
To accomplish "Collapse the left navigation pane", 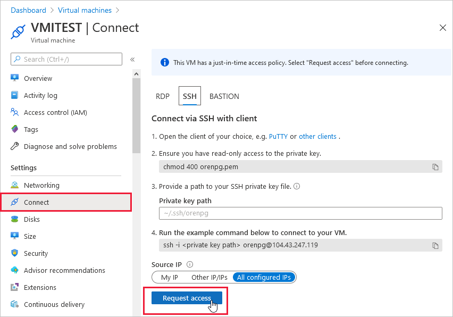I will pyautogui.click(x=132, y=60).
